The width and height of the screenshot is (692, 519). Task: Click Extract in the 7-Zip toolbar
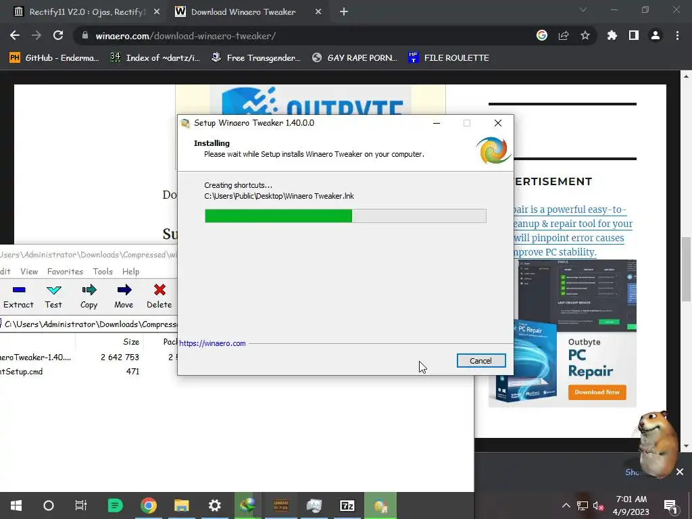click(18, 296)
